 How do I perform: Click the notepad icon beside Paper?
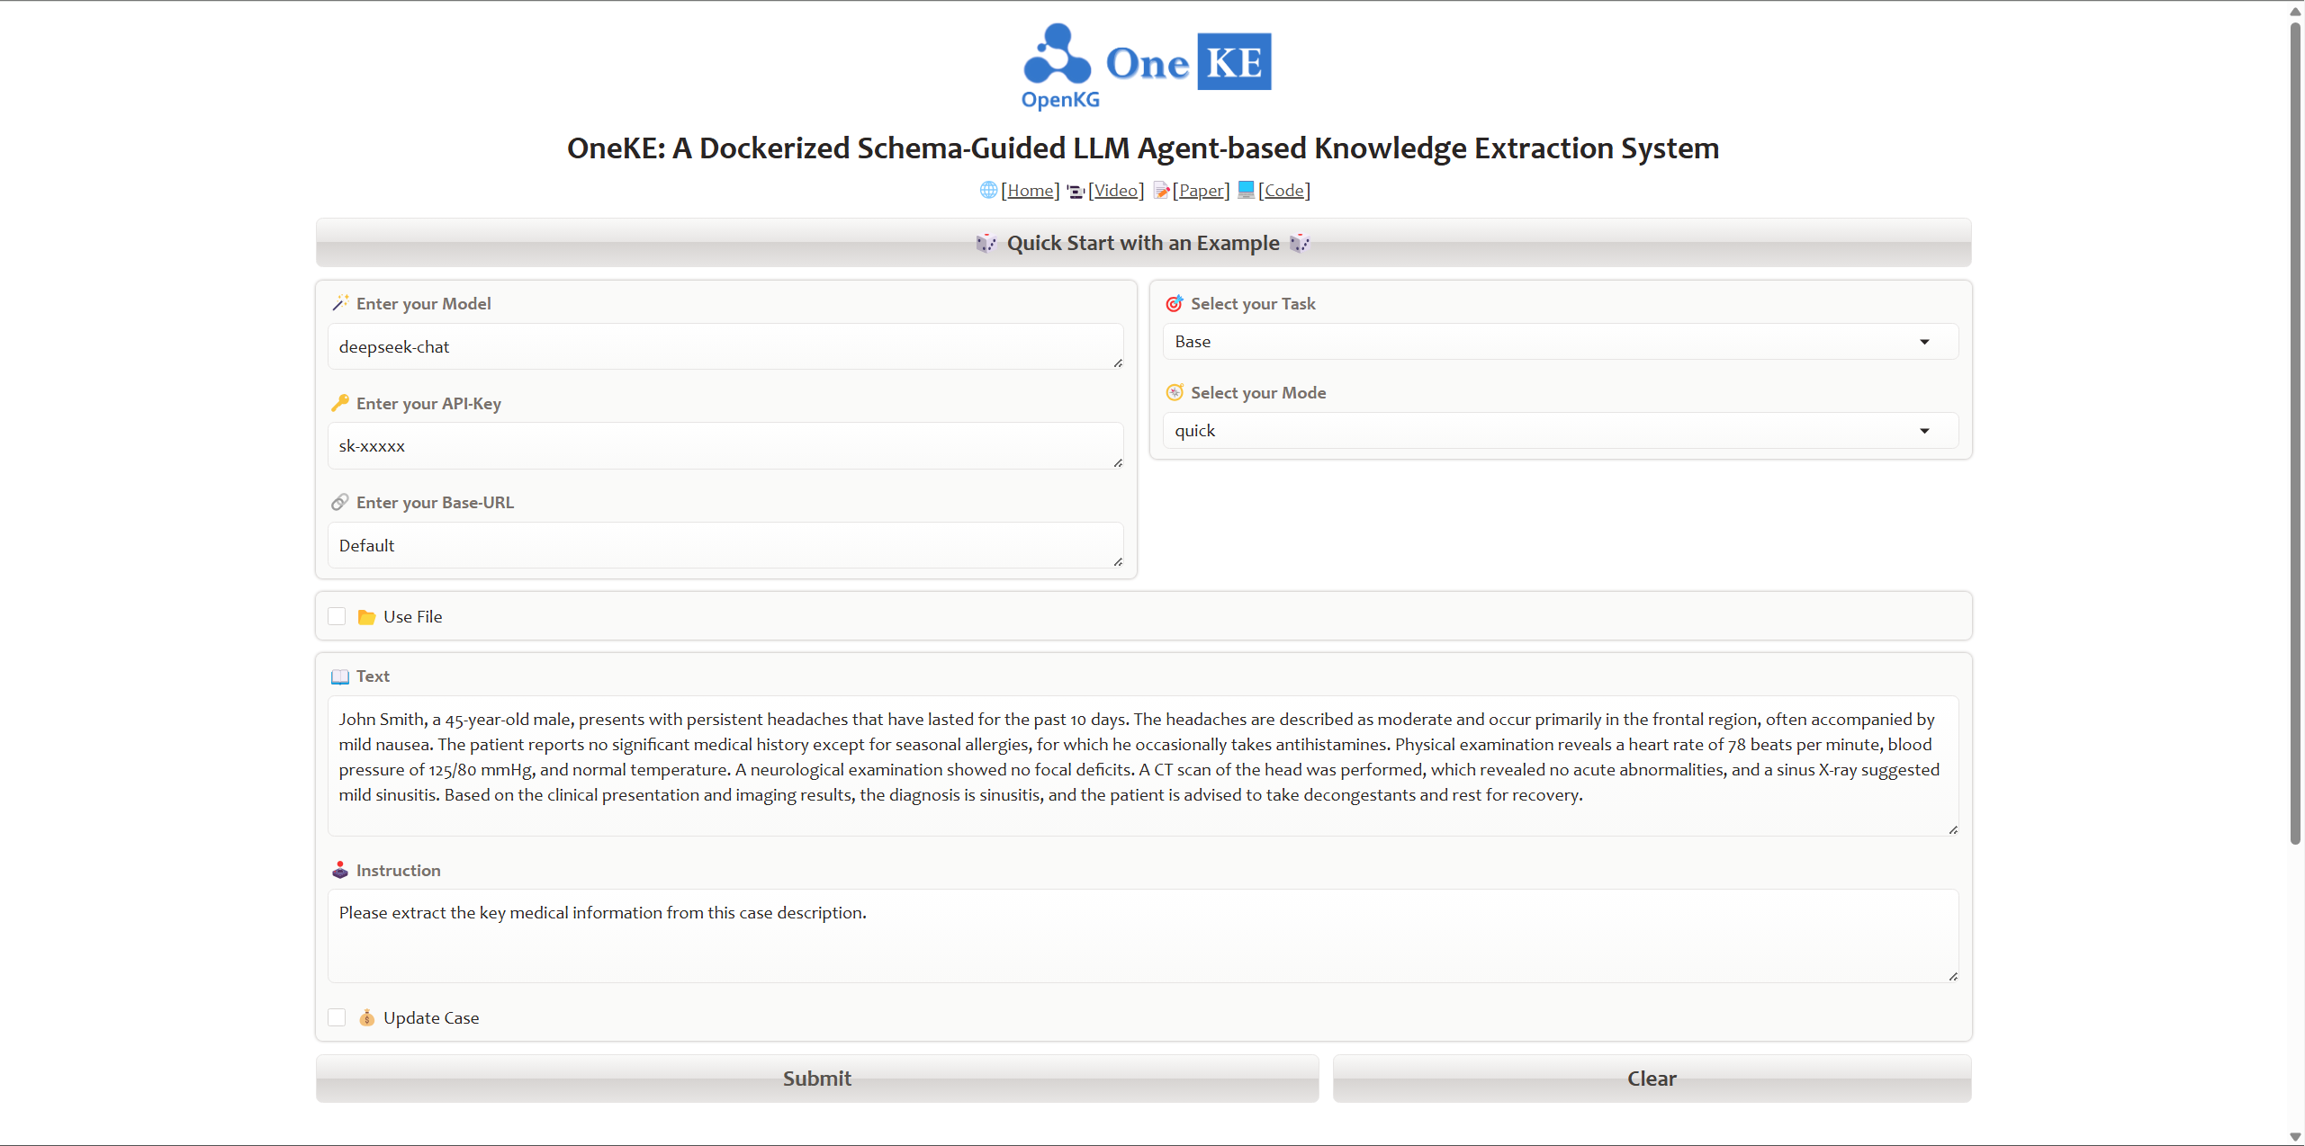(x=1161, y=190)
